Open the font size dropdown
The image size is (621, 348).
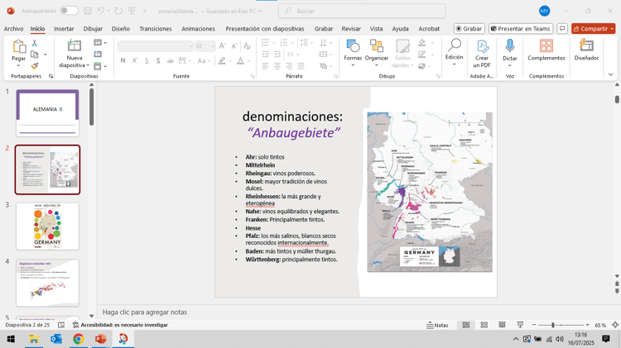pyautogui.click(x=213, y=46)
